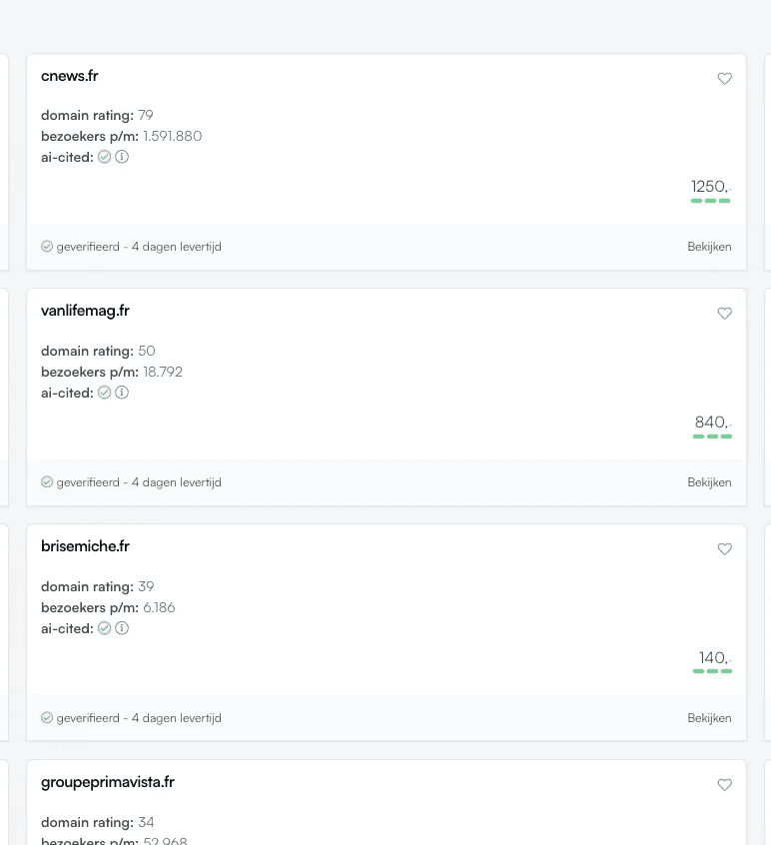Click the info icon on vanlifemag.fr card
Screen dimensions: 771x845
click(121, 393)
